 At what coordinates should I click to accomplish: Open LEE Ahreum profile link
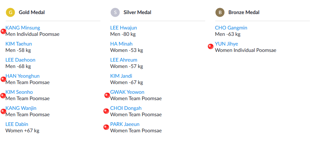(124, 60)
